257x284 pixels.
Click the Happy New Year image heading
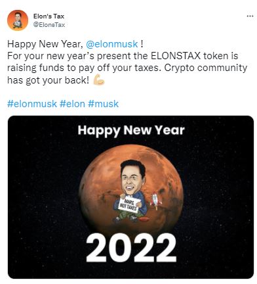tap(131, 130)
